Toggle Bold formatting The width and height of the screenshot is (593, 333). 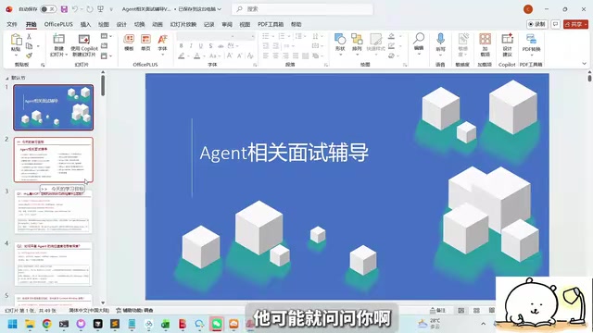pos(182,45)
